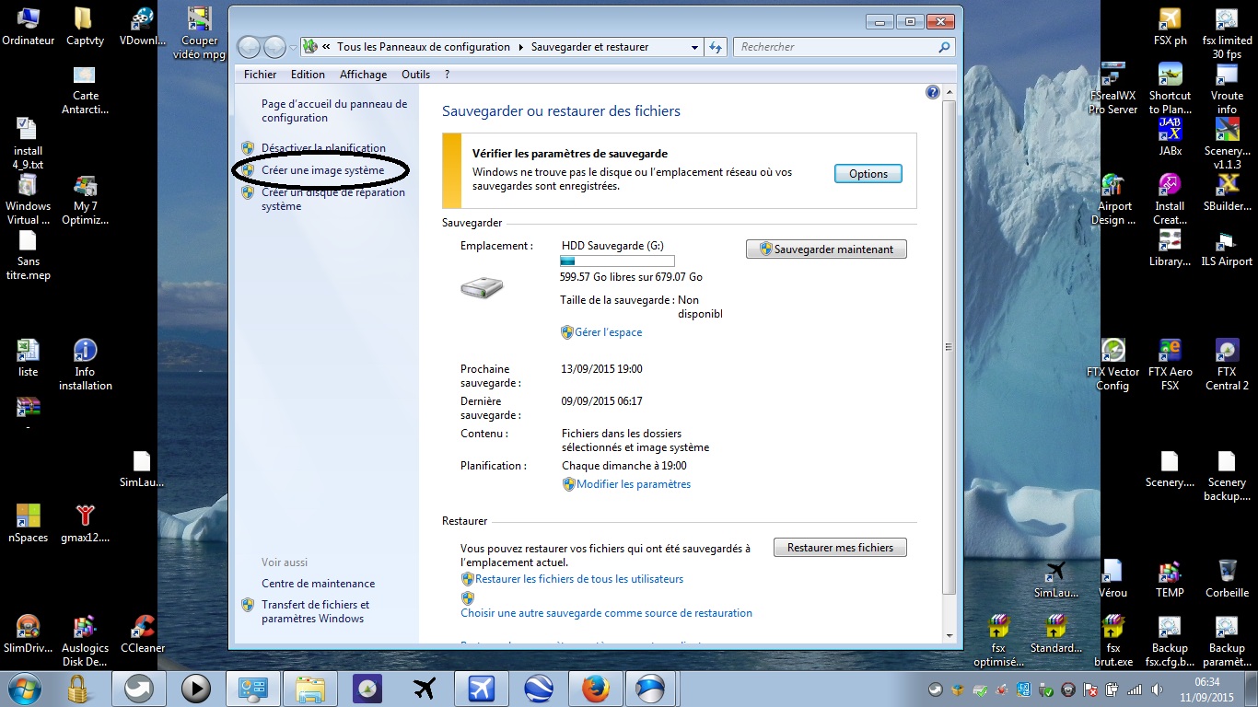1258x707 pixels.
Task: Click the refresh button beside address bar
Action: click(717, 47)
